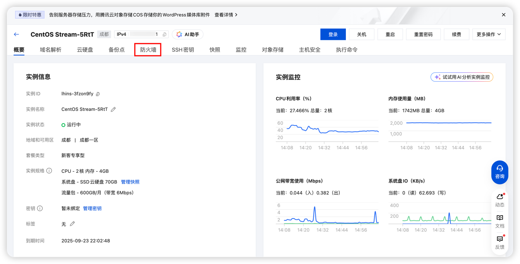
Task: Try 试试用AI分析实例监控 analysis
Action: pyautogui.click(x=462, y=77)
